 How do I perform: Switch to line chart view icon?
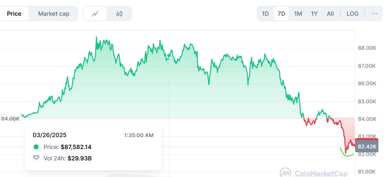[95, 14]
